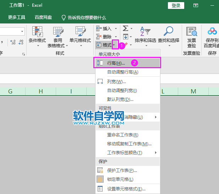The image size is (219, 194).
Task: Expand Find and Select dropdown arrow
Action: point(169,46)
